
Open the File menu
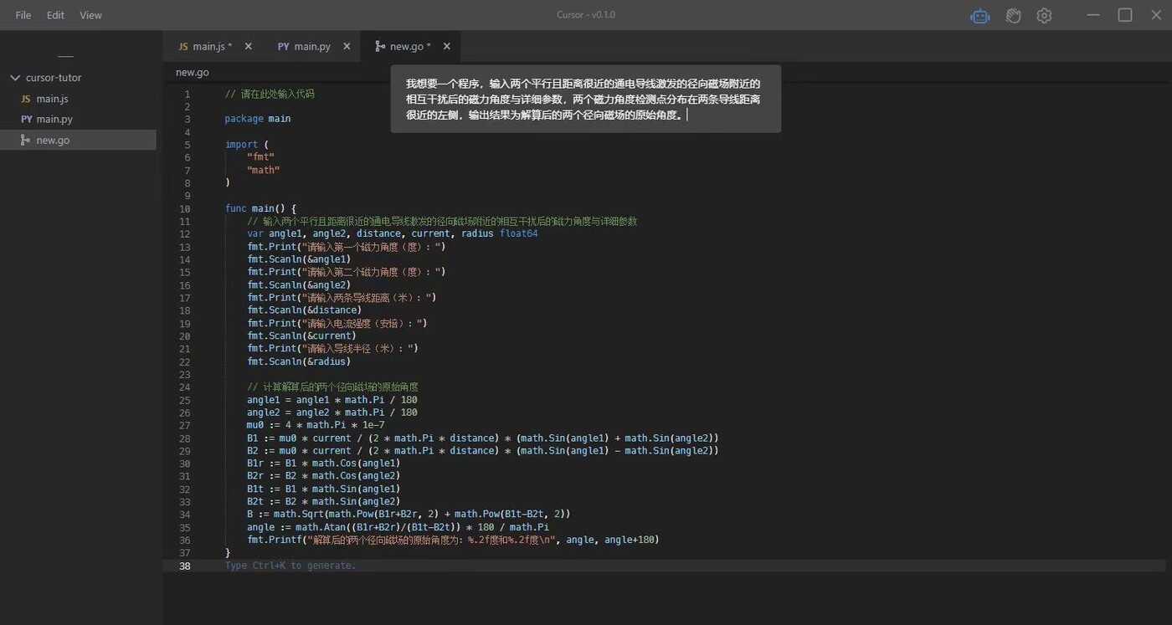[x=23, y=15]
